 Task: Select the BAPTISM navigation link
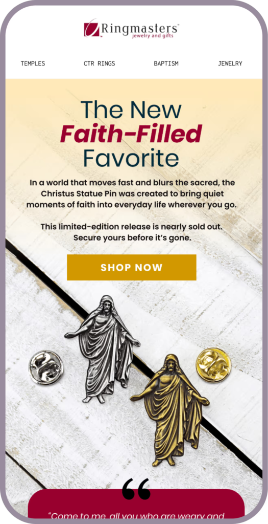coord(166,63)
